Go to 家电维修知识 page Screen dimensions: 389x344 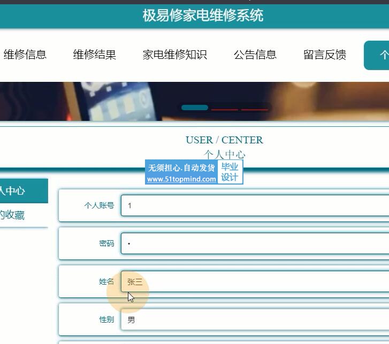click(174, 55)
